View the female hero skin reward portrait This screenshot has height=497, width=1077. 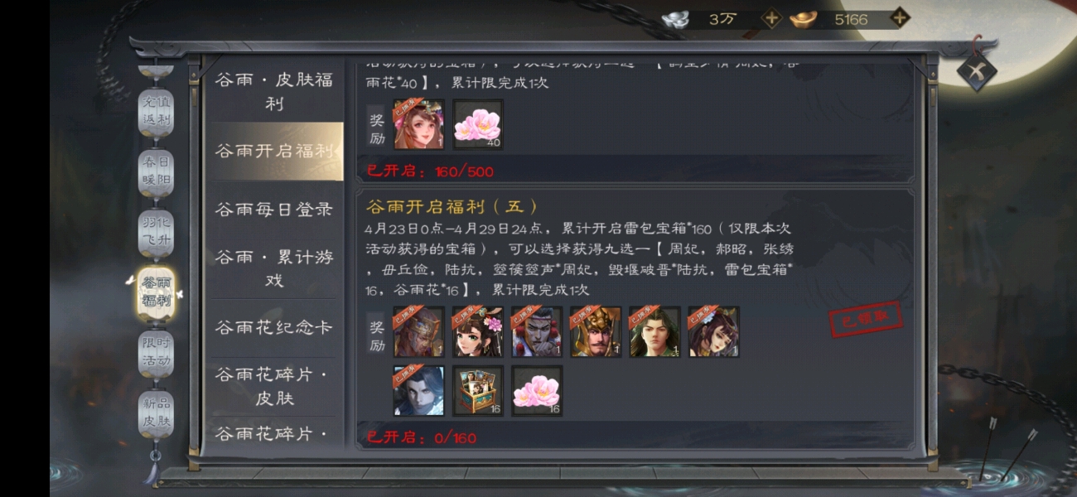click(x=418, y=125)
